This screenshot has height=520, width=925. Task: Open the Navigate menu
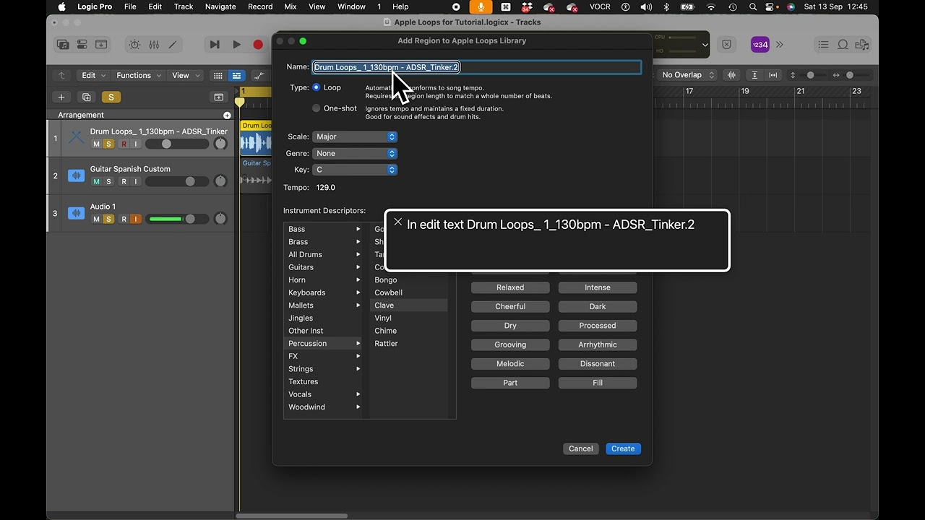pos(220,6)
